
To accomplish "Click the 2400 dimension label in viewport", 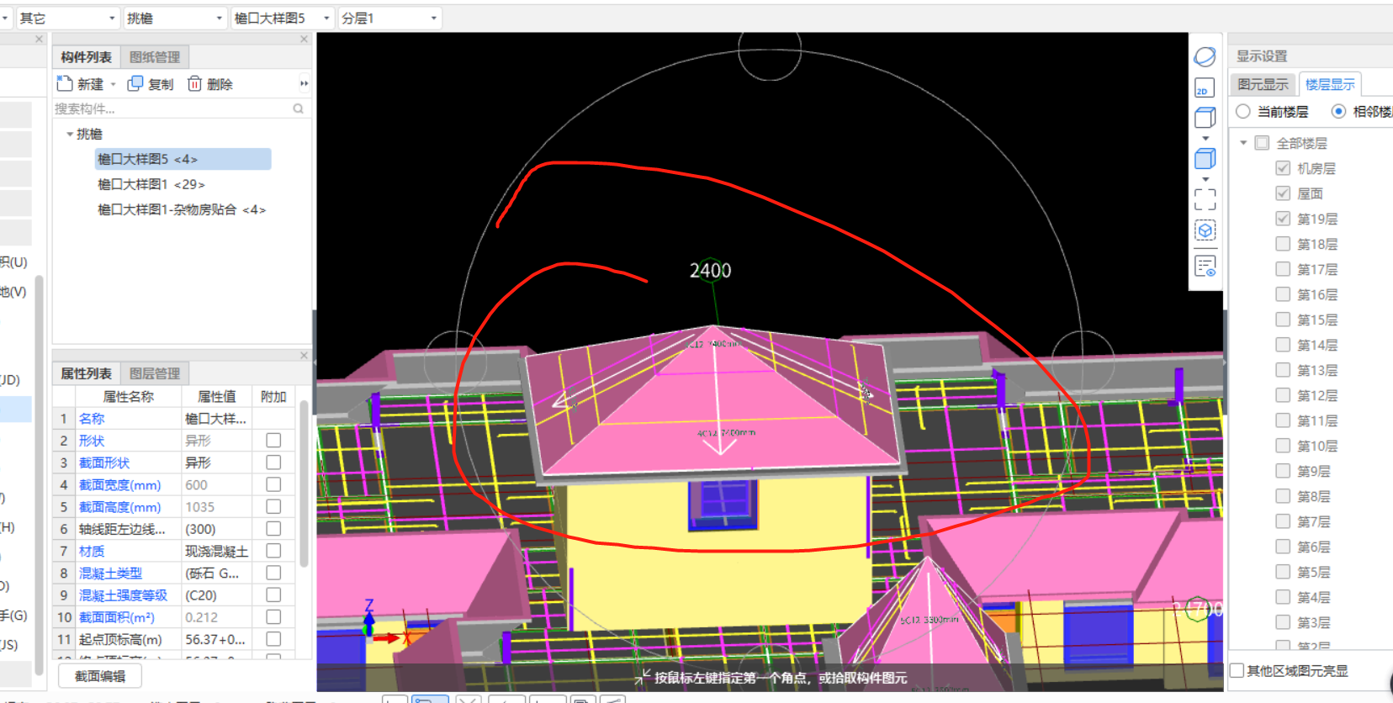I will (x=710, y=271).
